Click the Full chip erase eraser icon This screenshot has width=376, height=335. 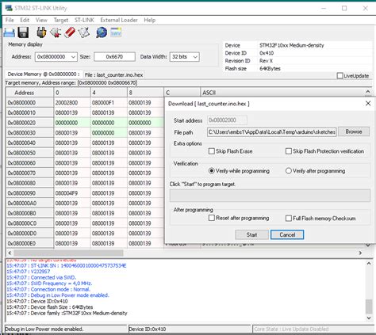pos(70,32)
